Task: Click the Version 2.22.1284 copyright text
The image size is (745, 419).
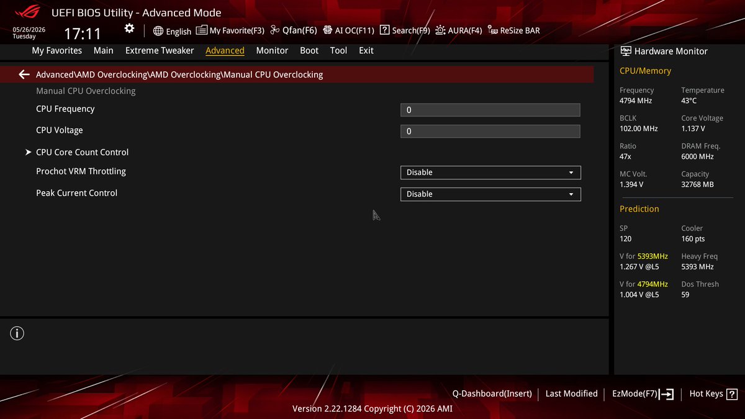Action: tap(372, 408)
